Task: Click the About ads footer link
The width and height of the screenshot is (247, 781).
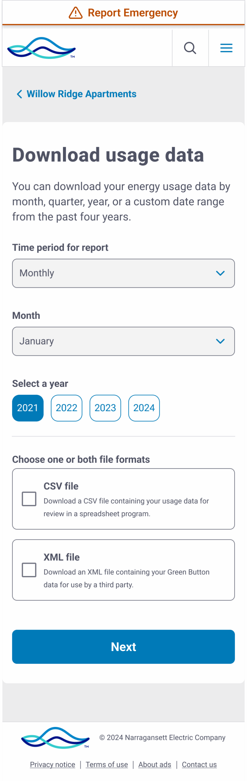Action: click(155, 765)
